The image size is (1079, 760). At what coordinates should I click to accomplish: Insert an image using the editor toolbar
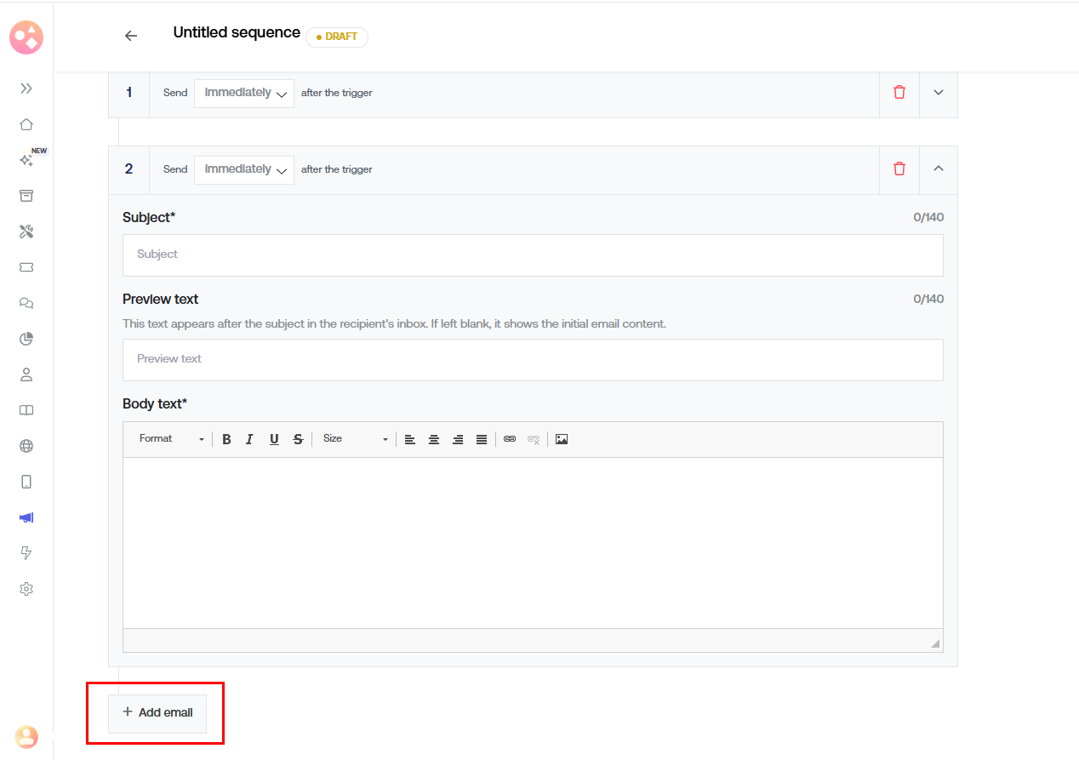tap(562, 439)
